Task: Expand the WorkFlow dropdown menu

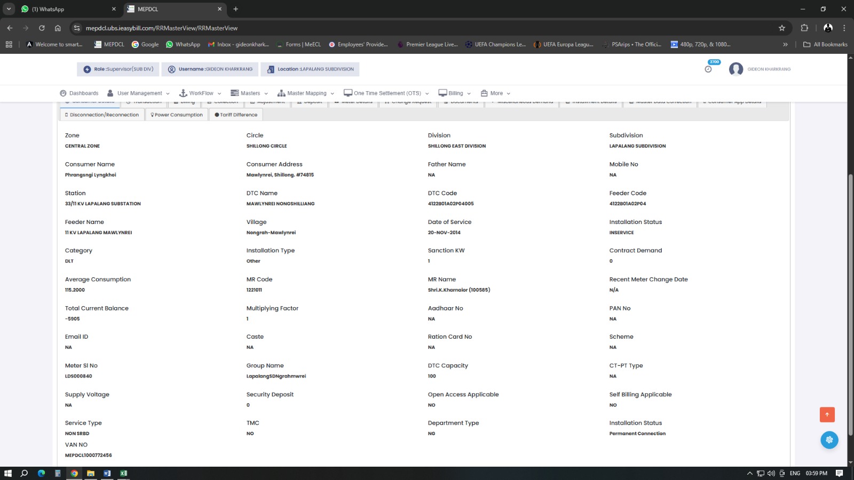Action: (x=201, y=93)
